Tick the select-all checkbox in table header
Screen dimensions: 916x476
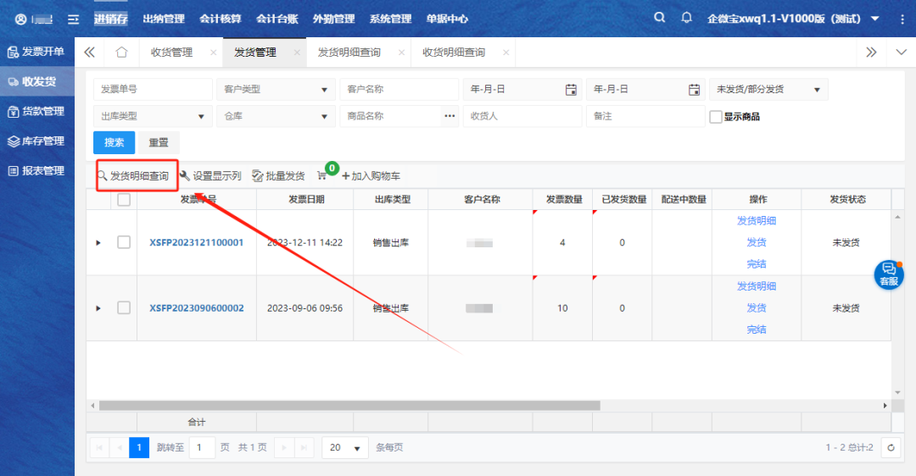124,200
